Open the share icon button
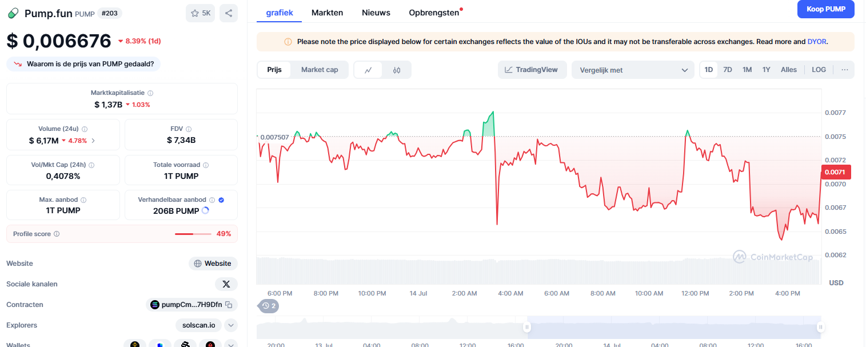This screenshot has width=866, height=347. coord(229,13)
